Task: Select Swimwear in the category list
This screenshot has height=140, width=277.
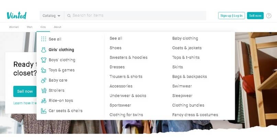Action: tap(182, 86)
